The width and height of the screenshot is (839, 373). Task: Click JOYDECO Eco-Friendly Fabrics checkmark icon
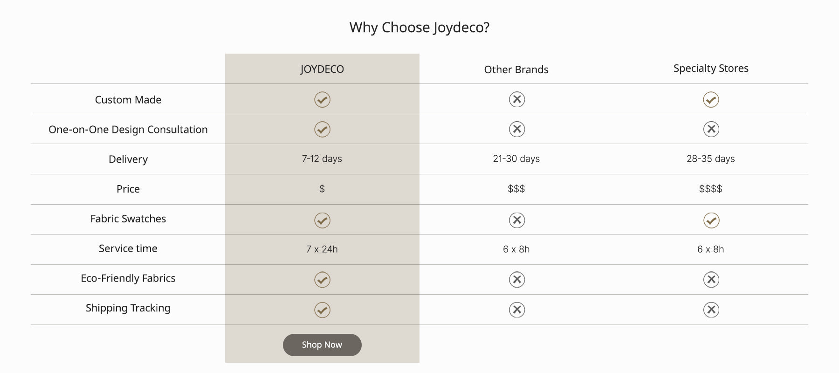[x=322, y=280]
